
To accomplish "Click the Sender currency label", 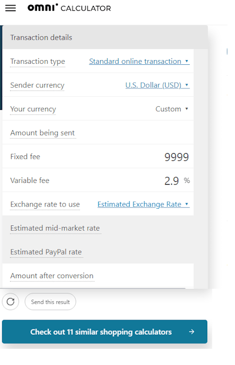I will (37, 85).
